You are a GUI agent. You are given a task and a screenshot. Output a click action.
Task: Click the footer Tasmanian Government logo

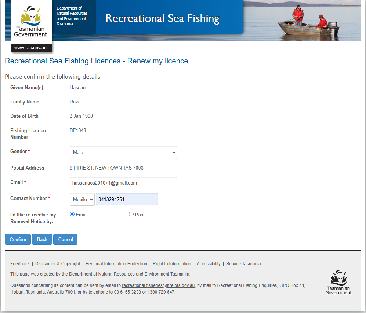coord(338,282)
